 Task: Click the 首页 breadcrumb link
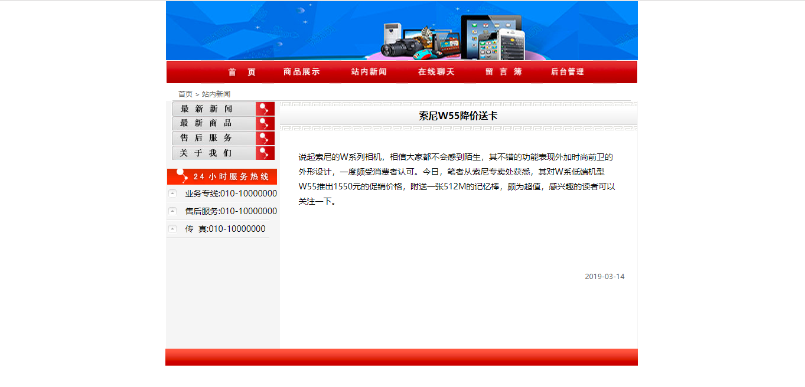[x=185, y=94]
